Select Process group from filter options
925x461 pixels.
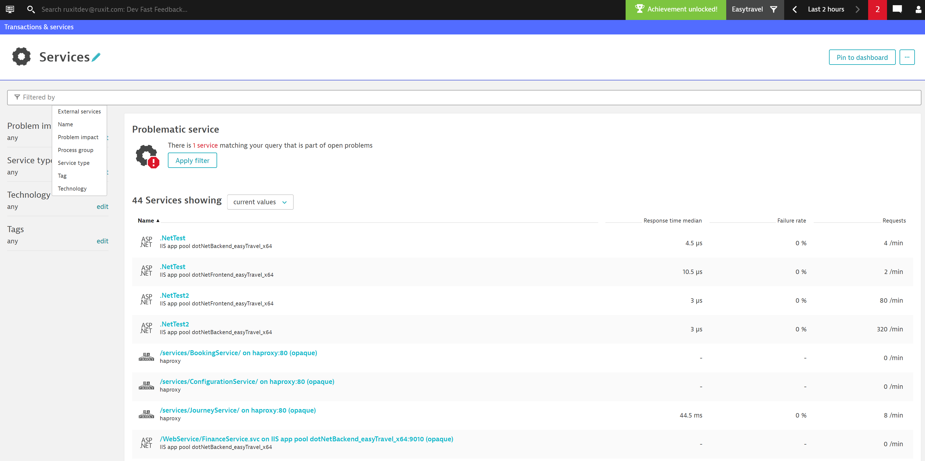75,150
